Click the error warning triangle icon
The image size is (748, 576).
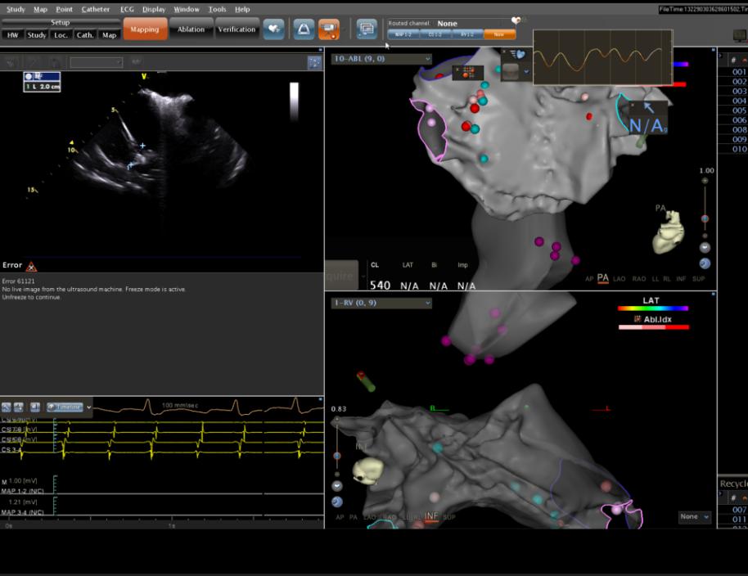point(31,266)
